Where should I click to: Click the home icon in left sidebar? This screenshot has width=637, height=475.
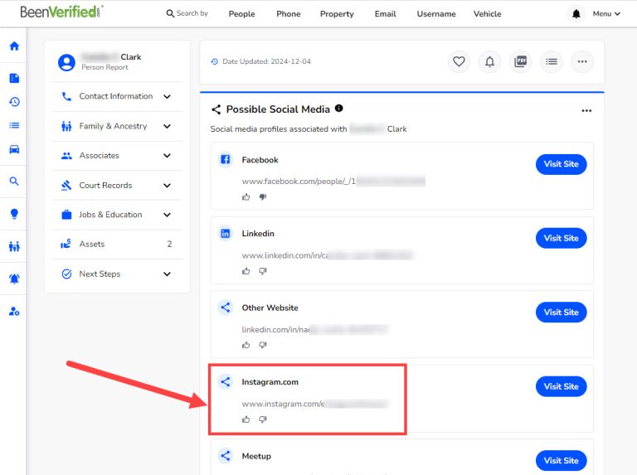[x=14, y=46]
